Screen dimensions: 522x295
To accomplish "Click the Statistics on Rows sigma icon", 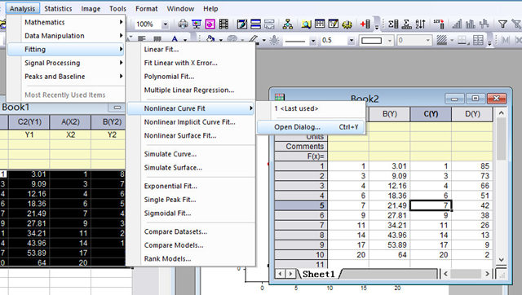I will [406, 24].
